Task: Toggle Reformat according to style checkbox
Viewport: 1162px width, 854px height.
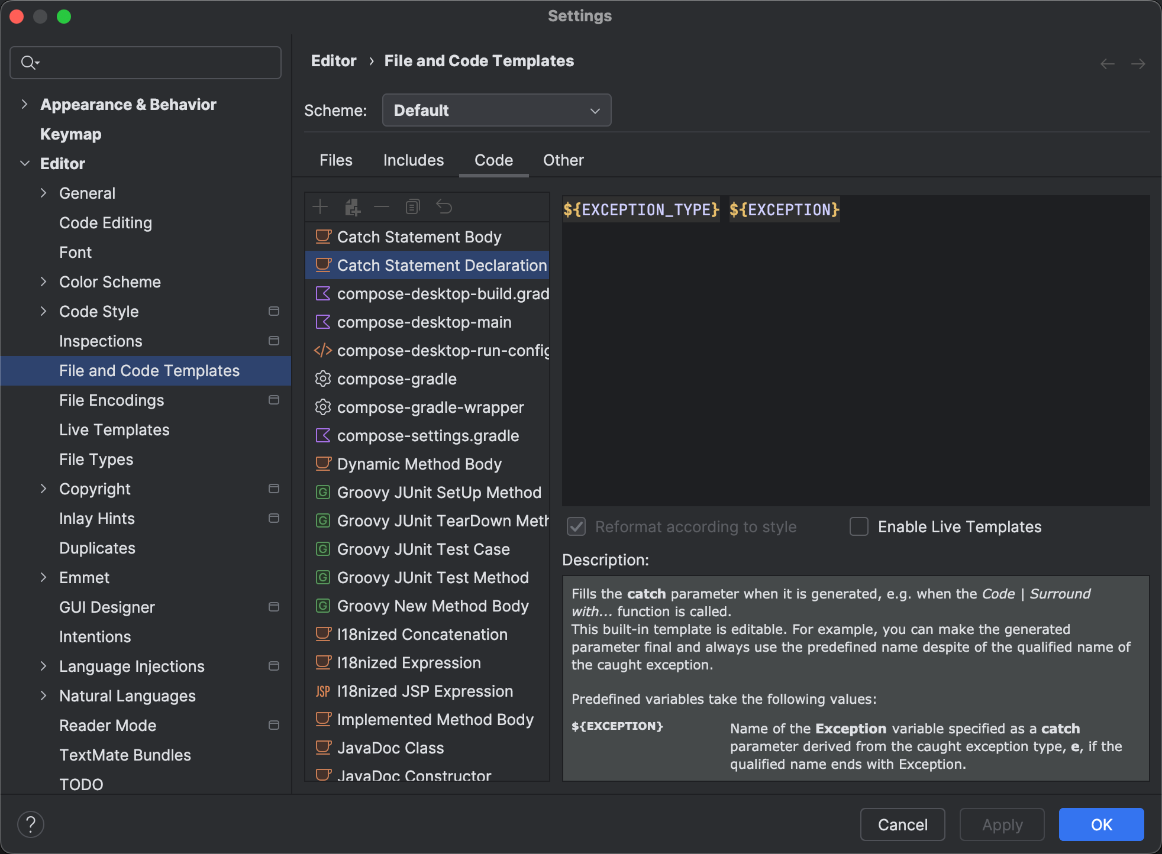Action: click(x=576, y=526)
